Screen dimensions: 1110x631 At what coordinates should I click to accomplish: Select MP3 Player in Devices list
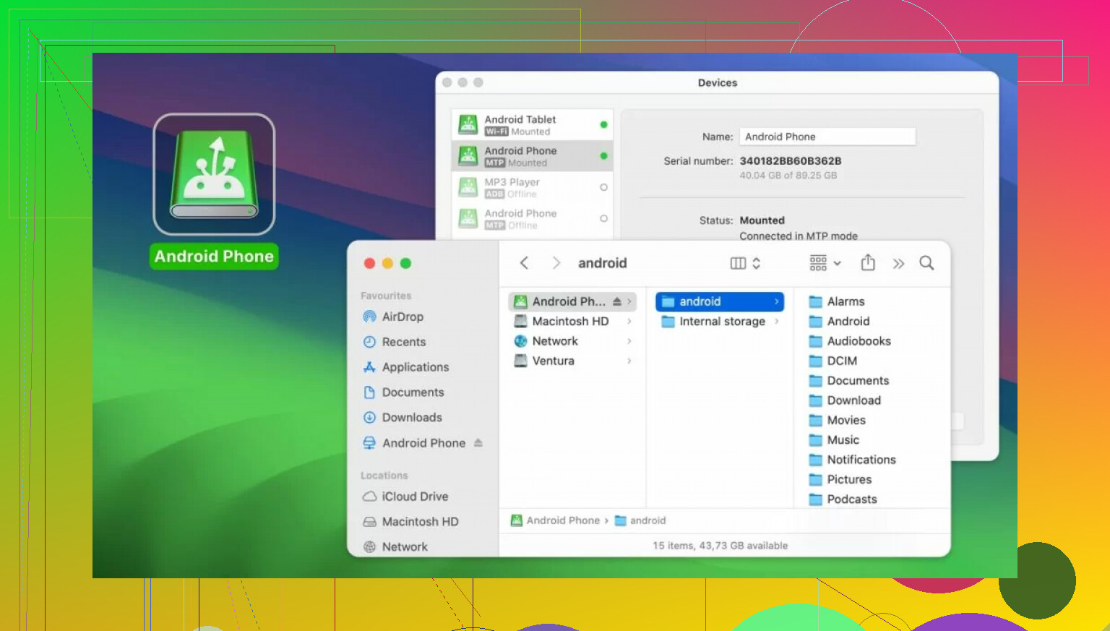point(533,187)
